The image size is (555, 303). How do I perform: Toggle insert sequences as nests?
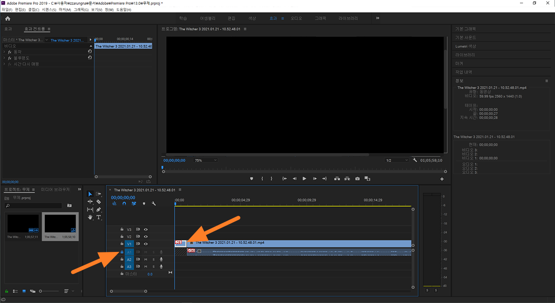click(x=114, y=203)
